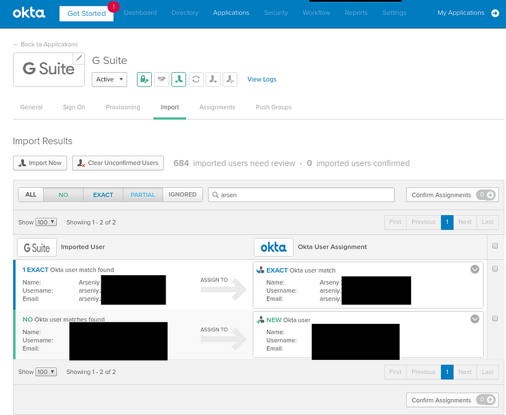Go to page 1 in top pagination
The height and width of the screenshot is (415, 506).
tap(447, 222)
